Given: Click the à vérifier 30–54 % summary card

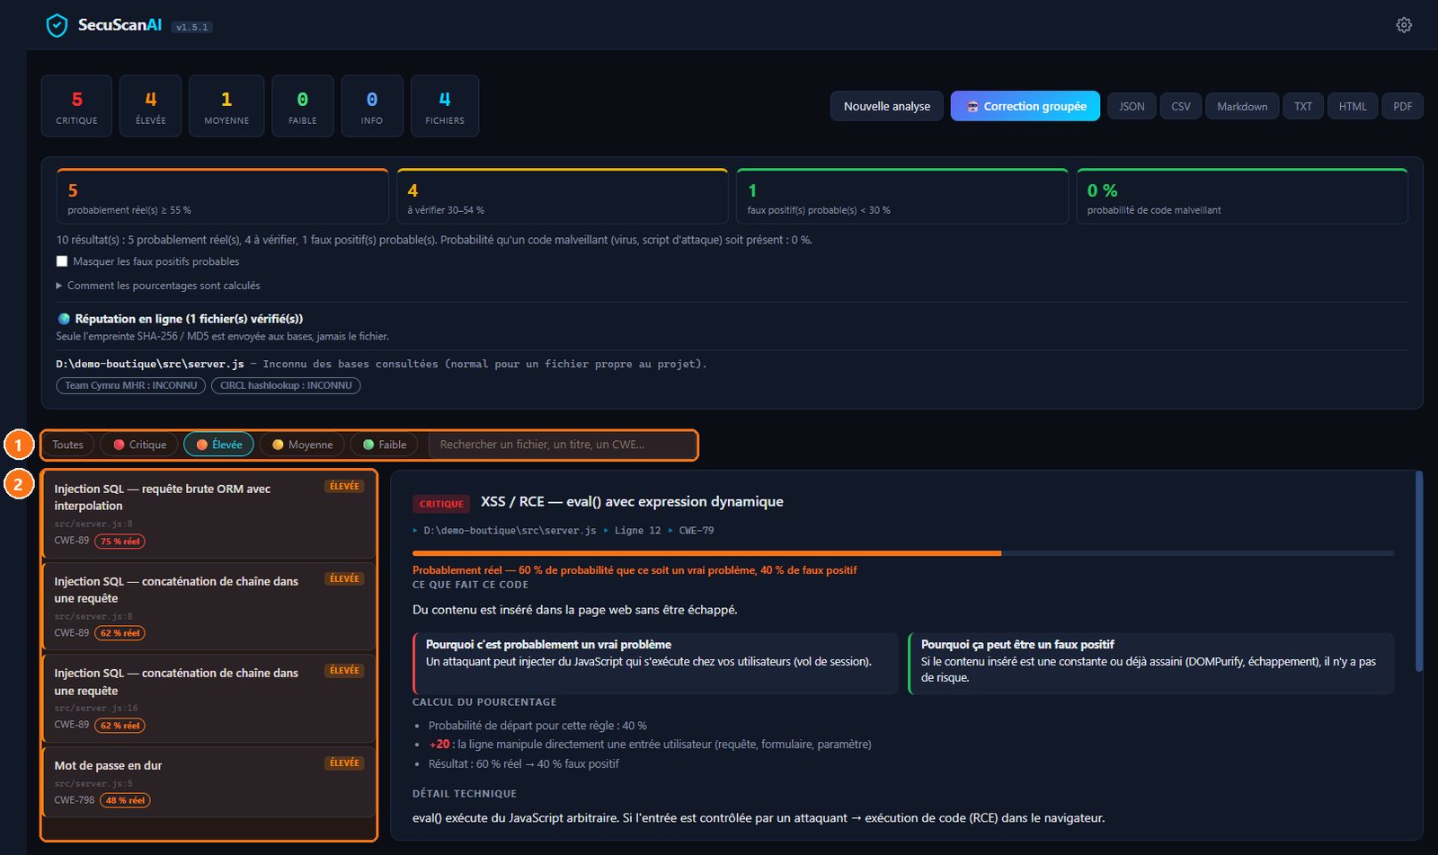Looking at the screenshot, I should coord(563,196).
